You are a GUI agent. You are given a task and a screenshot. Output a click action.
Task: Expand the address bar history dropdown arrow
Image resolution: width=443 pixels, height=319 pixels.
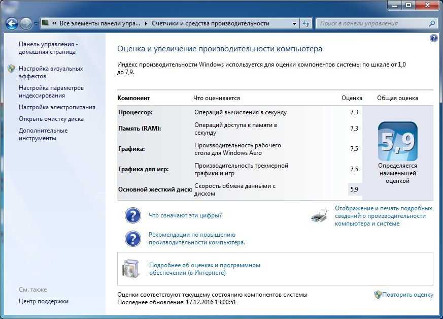tap(294, 23)
